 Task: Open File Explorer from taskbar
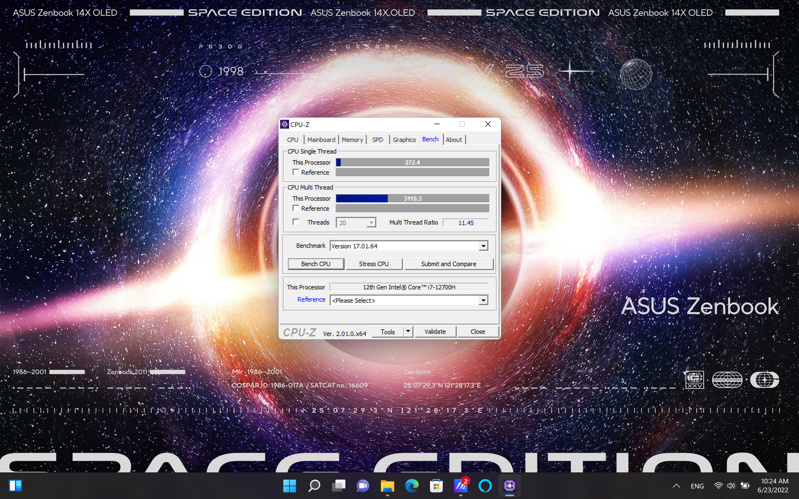click(x=387, y=485)
